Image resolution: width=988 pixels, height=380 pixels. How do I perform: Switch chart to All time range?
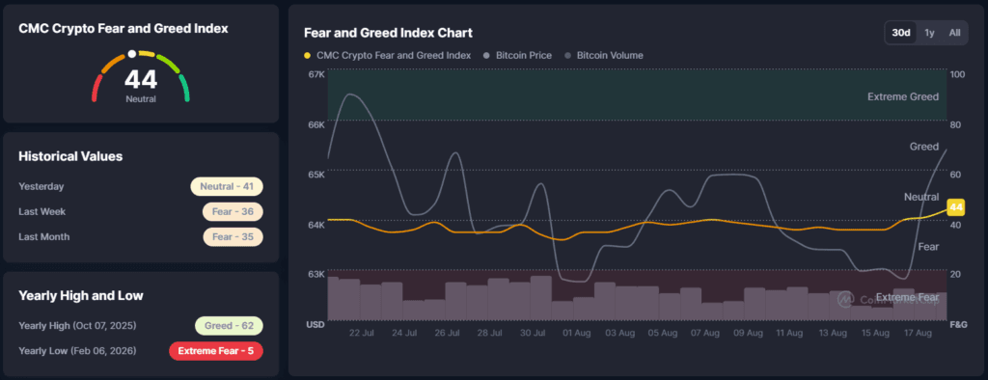[x=954, y=33]
